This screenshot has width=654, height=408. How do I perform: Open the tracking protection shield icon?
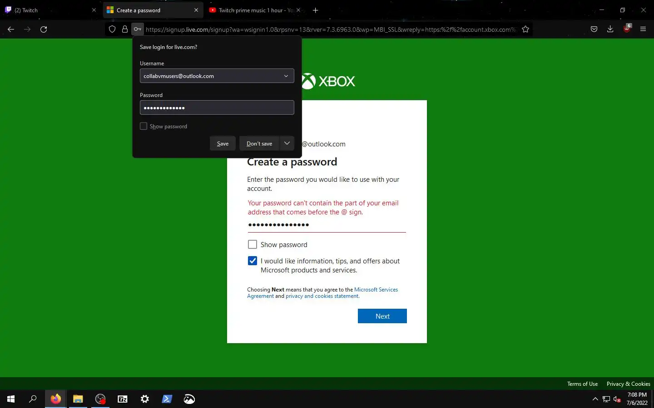tap(112, 29)
